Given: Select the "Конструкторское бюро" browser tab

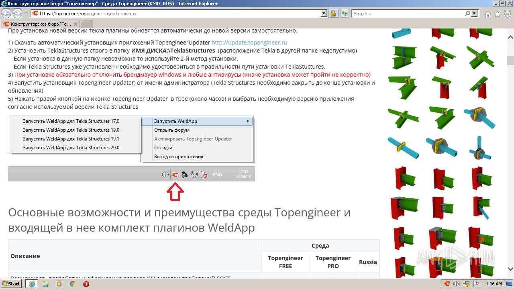Looking at the screenshot, I should (x=40, y=24).
